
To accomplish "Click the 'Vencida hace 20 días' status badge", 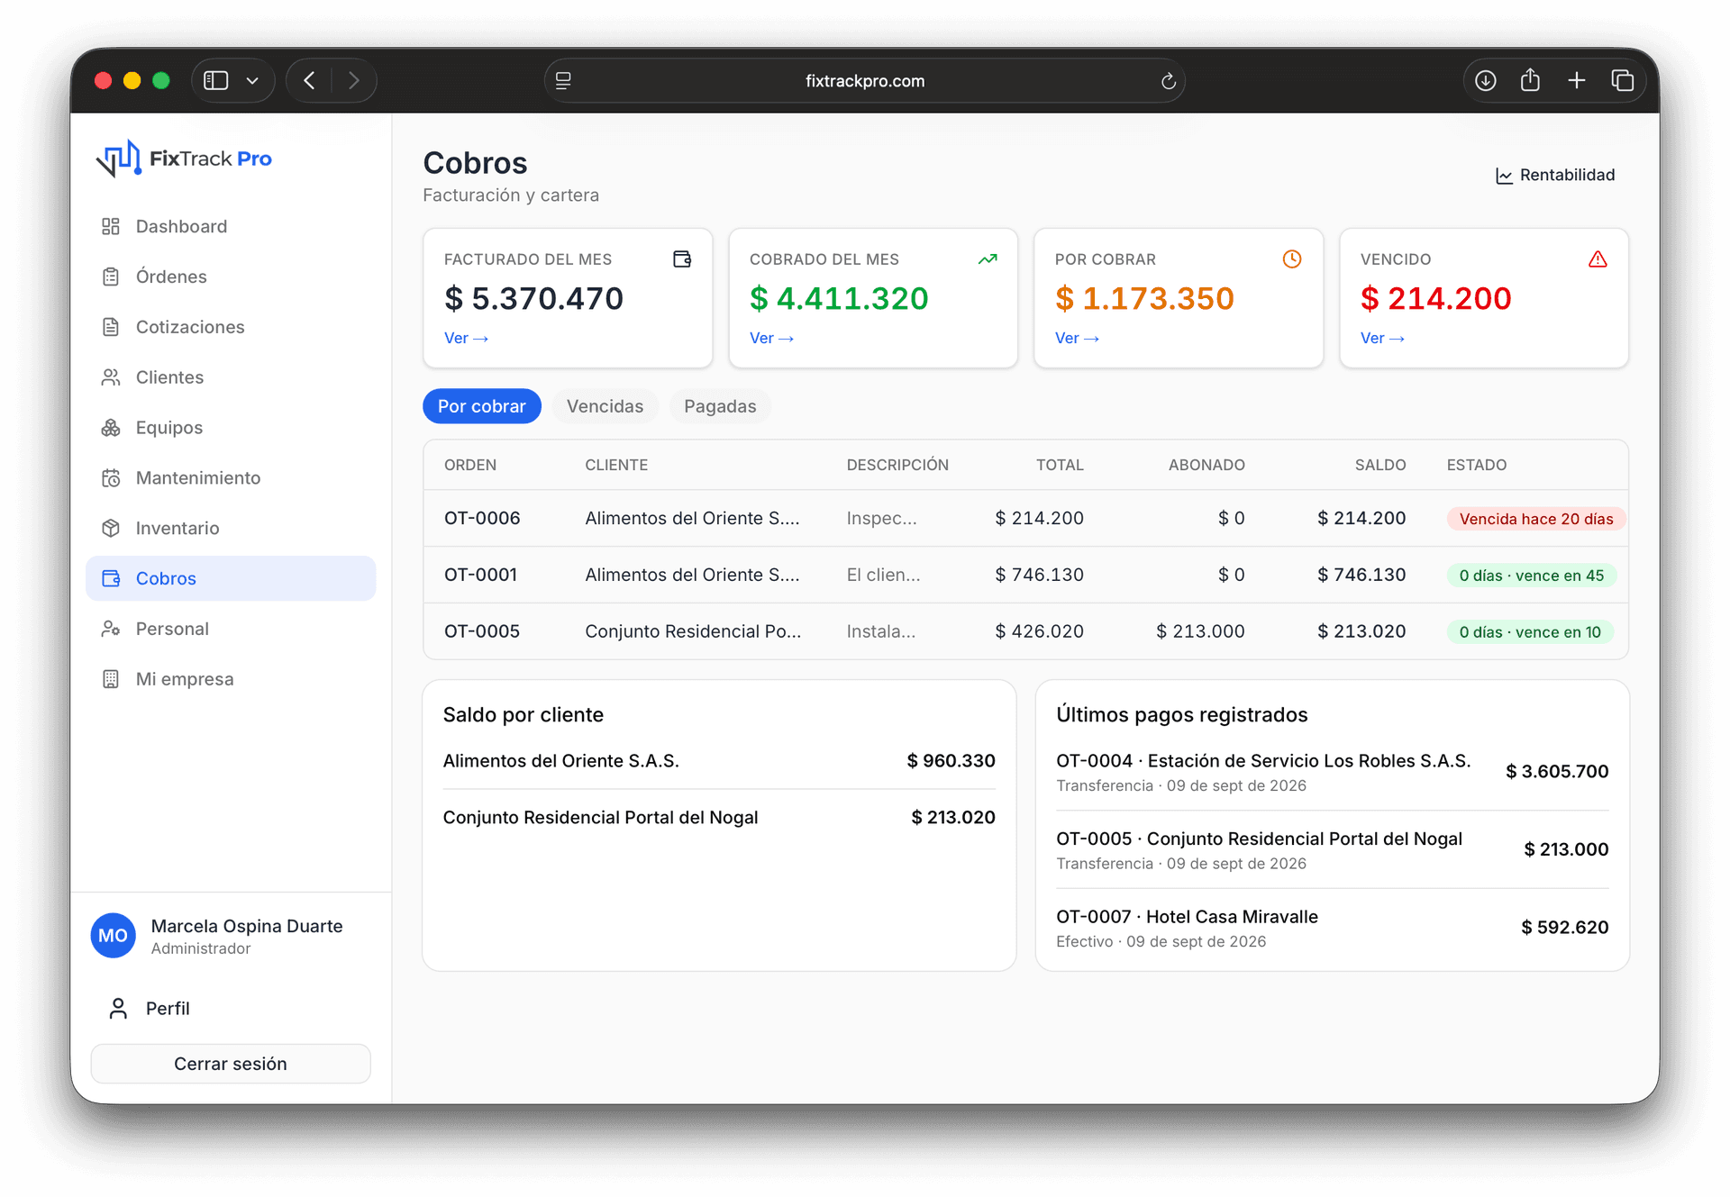I will [x=1535, y=519].
